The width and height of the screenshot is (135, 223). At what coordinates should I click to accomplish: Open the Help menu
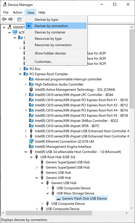(42, 12)
